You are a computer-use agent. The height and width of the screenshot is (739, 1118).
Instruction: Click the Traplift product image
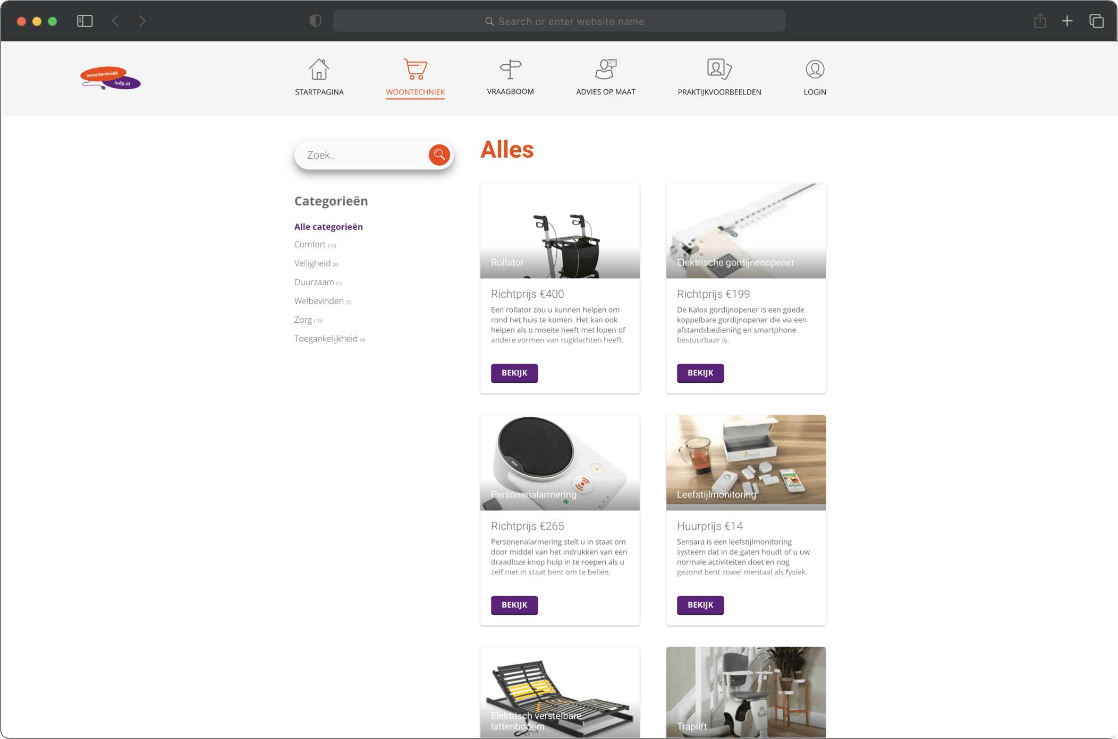point(746,692)
